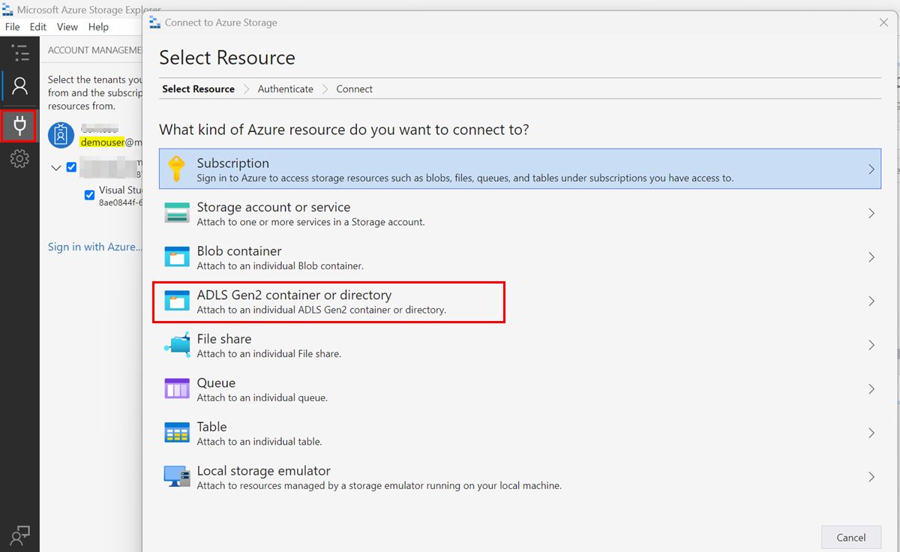The height and width of the screenshot is (552, 900).
Task: Click the Azure Storage Explorer title bar logo
Action: [7, 9]
